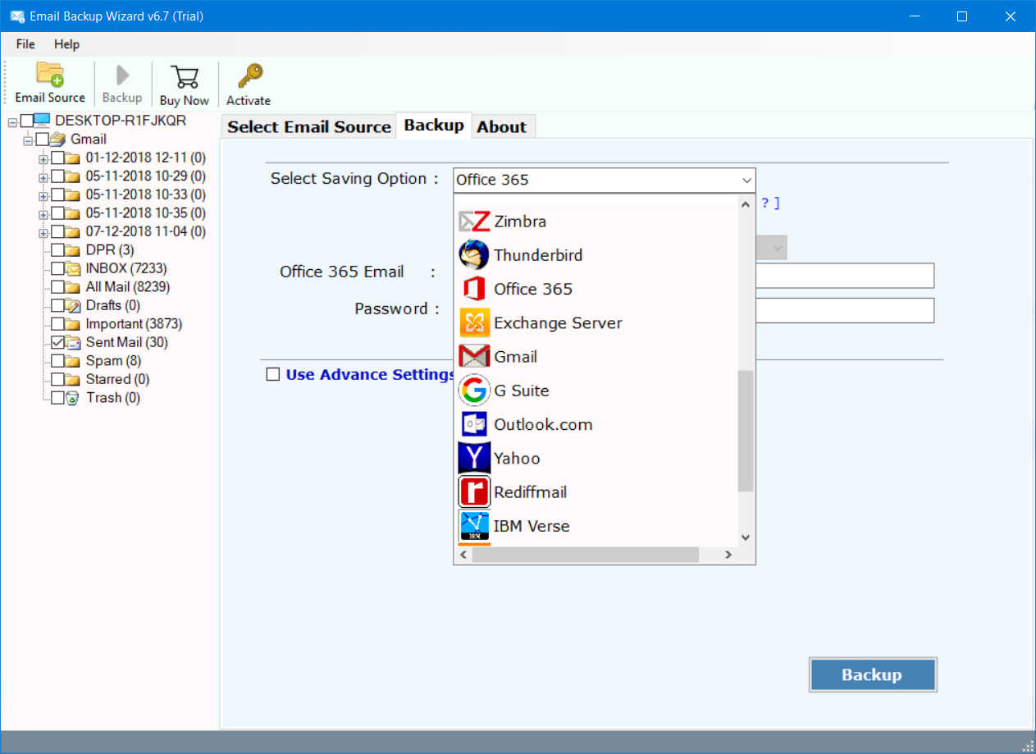
Task: Check the INBOX (7233) checkbox
Action: [x=57, y=268]
